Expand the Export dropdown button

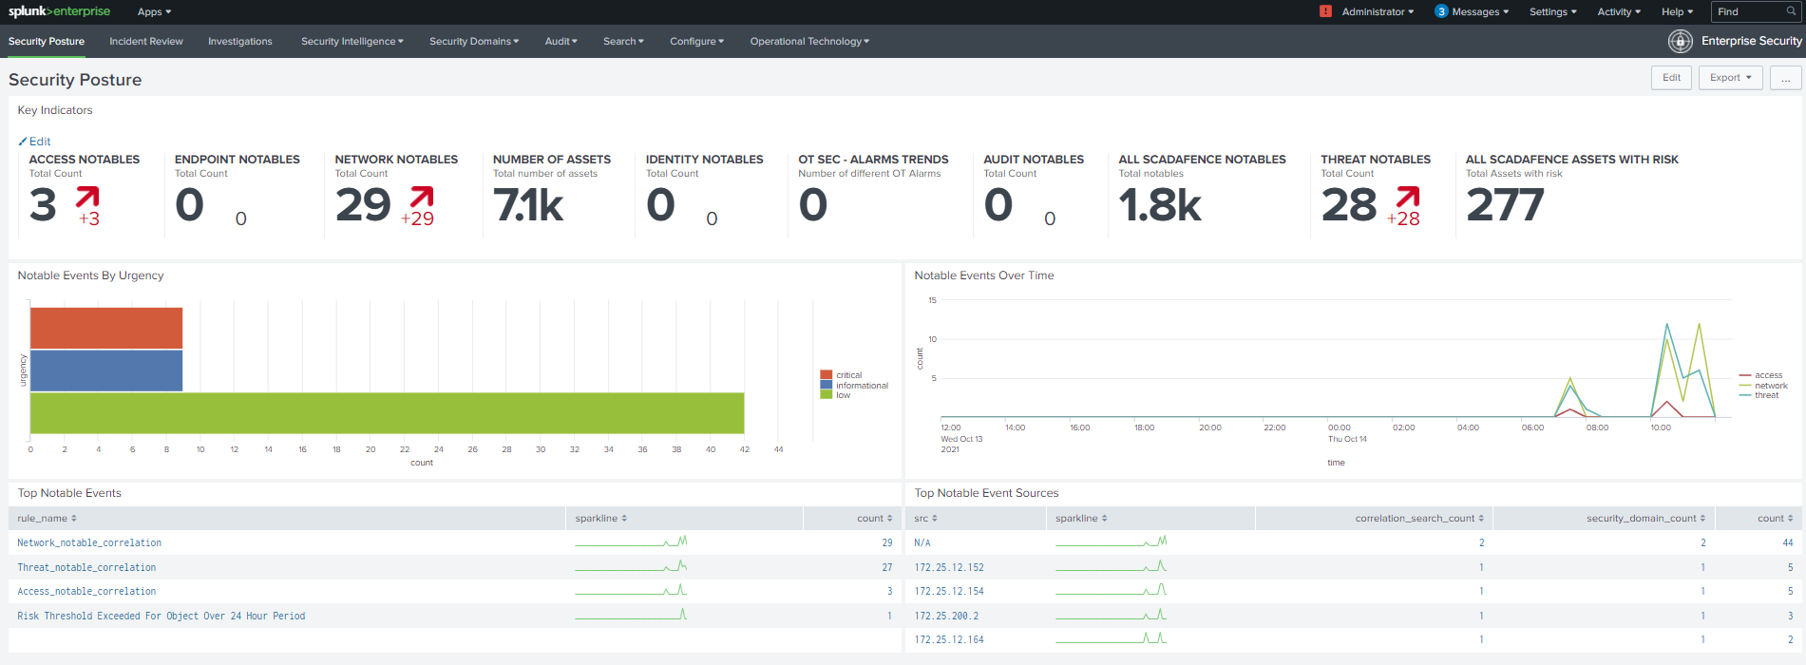[x=1730, y=78]
